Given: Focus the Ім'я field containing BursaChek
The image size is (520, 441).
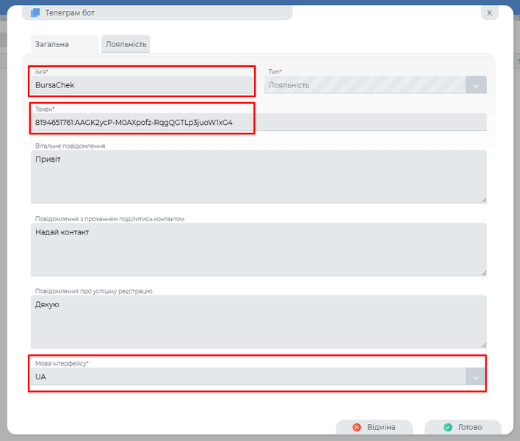Looking at the screenshot, I should coord(142,85).
